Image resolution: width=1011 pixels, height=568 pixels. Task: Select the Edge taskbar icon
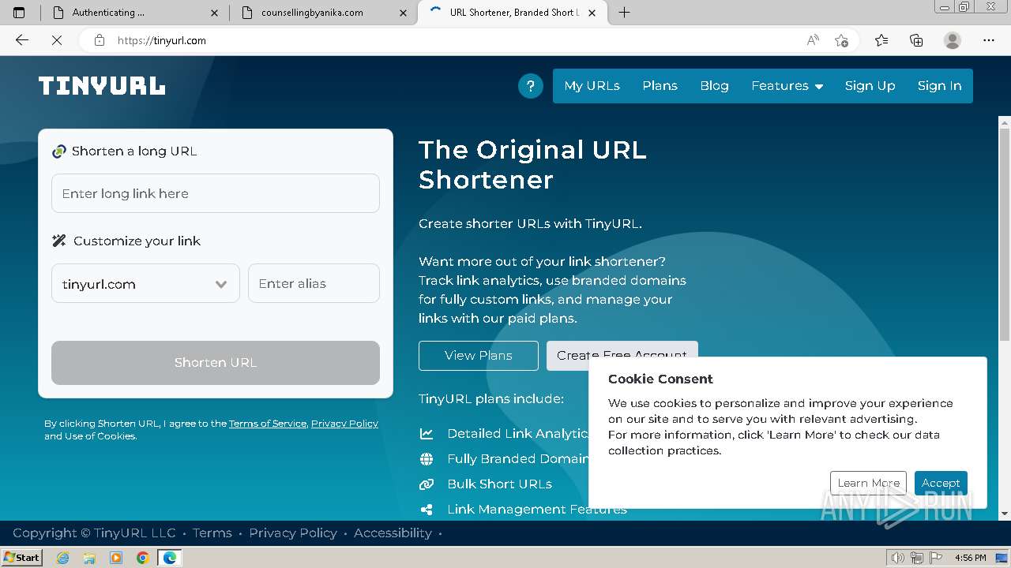169,558
